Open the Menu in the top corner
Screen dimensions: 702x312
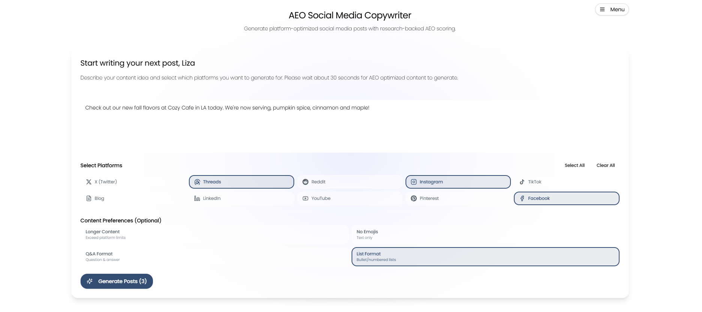click(612, 9)
